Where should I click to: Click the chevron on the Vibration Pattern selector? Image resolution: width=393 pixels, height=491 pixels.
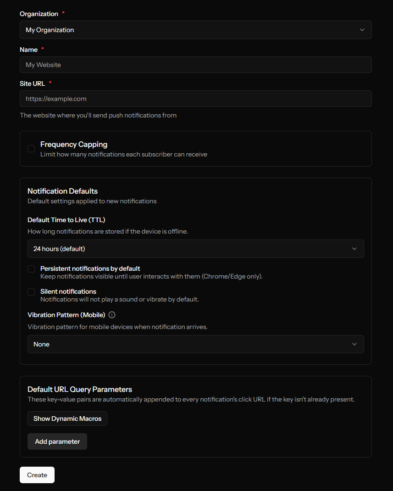354,344
